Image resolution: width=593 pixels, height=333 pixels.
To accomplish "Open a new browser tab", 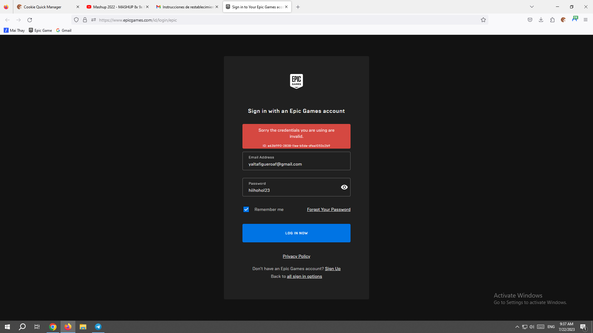I will click(298, 7).
